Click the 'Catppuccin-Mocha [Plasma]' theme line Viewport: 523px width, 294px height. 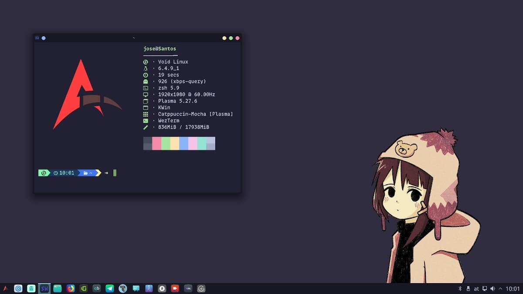[196, 114]
